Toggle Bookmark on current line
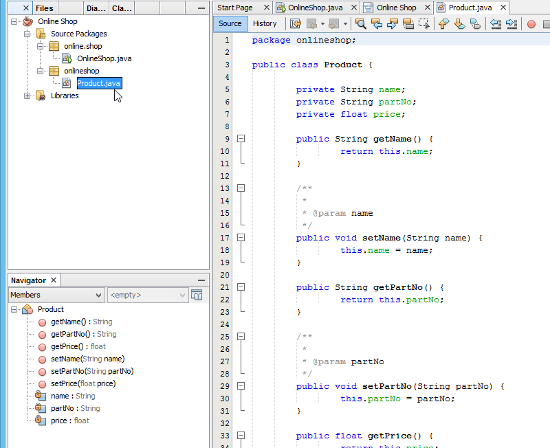 pyautogui.click(x=475, y=24)
